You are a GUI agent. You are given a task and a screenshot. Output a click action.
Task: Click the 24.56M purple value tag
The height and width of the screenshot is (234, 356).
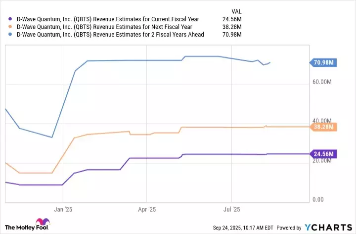[324, 154]
